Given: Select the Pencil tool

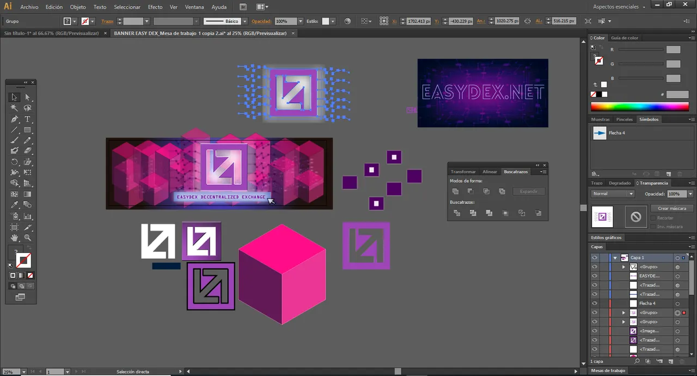Looking at the screenshot, I should [27, 141].
